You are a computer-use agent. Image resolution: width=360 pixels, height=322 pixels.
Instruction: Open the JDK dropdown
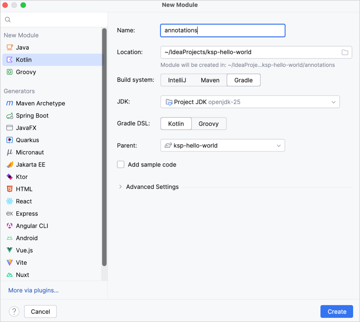(334, 102)
